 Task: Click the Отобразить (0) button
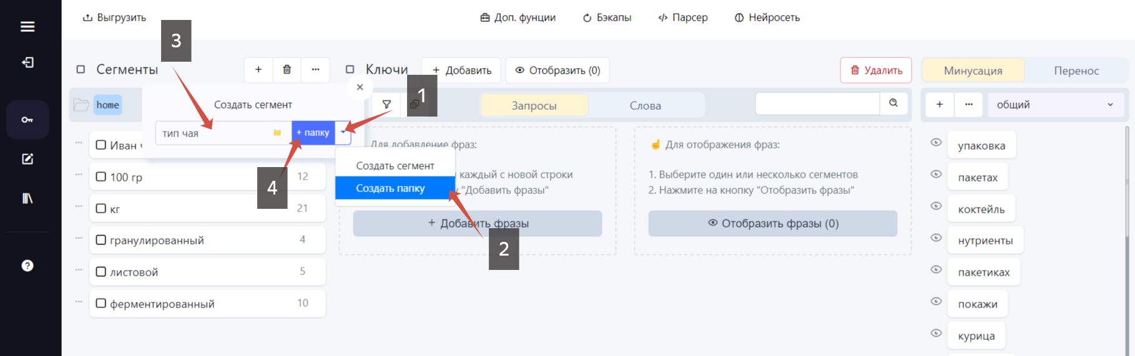(558, 70)
